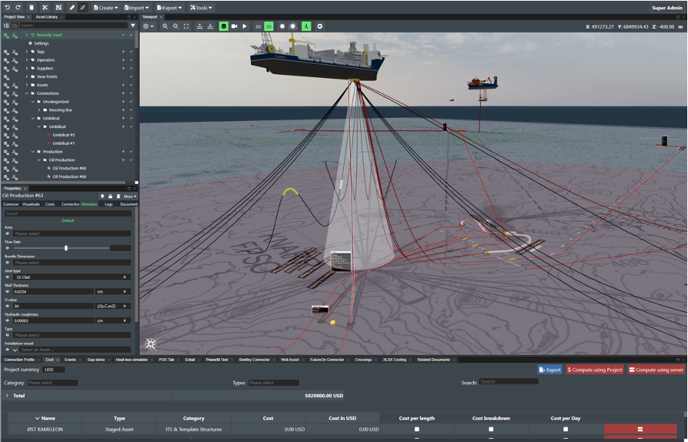Switch viewport to 2D mode
The image size is (688, 442).
[x=258, y=26]
